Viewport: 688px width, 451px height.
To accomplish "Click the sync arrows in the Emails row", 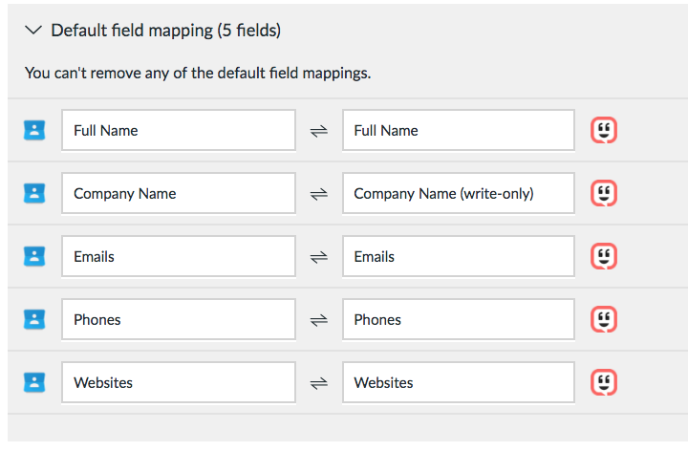I will pos(319,257).
